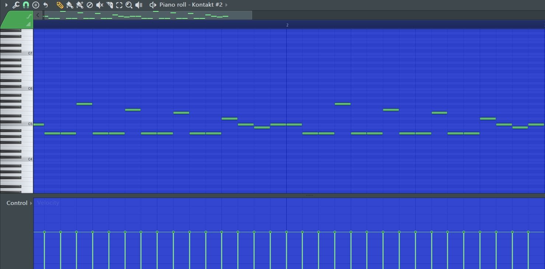The height and width of the screenshot is (269, 545).
Task: Open the Control event selector
Action: tap(19, 203)
